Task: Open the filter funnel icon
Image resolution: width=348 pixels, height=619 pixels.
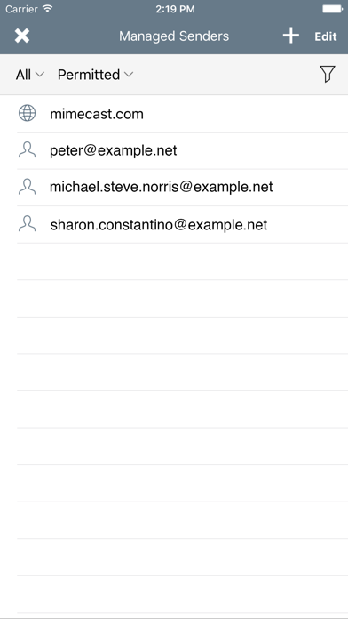Action: [327, 74]
